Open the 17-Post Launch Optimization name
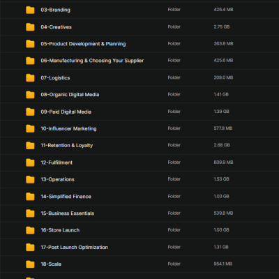The width and height of the screenshot is (279, 279). coord(75,248)
